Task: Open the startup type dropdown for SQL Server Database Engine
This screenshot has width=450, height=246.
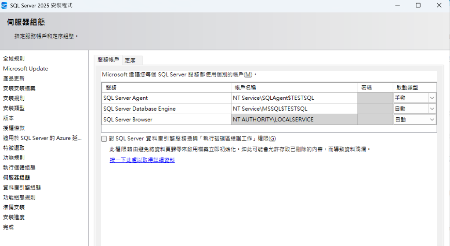Action: (x=432, y=109)
